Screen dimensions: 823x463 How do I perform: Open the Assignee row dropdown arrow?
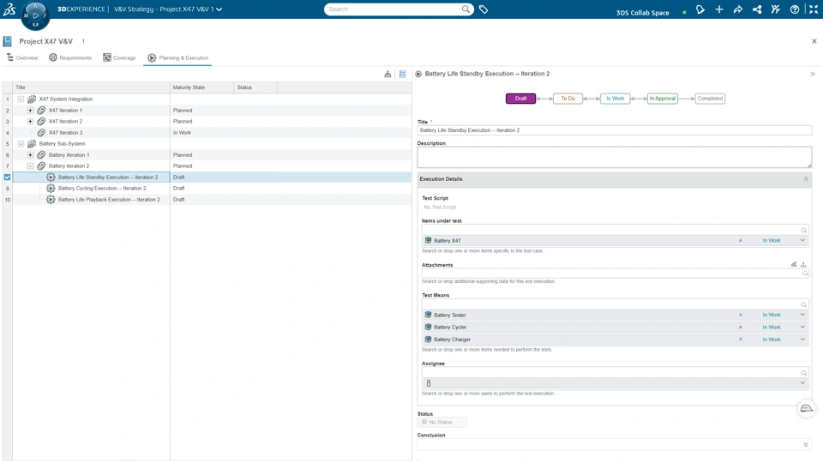click(x=802, y=383)
